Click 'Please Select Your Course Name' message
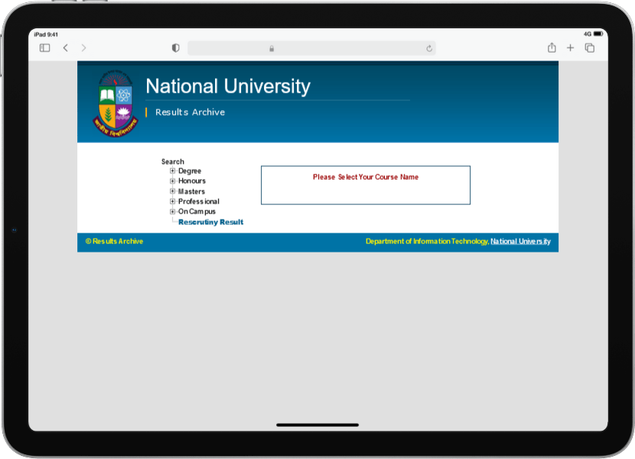 (x=366, y=177)
